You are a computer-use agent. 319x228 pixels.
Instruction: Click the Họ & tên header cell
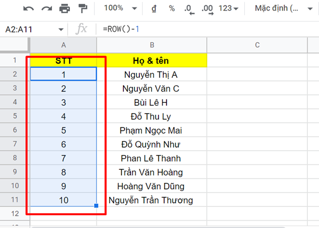(x=152, y=60)
